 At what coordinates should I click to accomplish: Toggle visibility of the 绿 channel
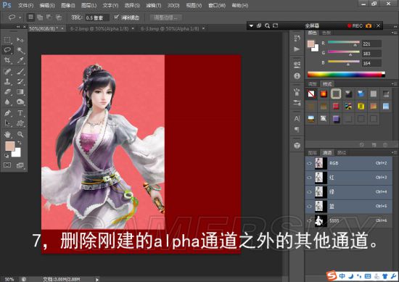pyautogui.click(x=310, y=191)
